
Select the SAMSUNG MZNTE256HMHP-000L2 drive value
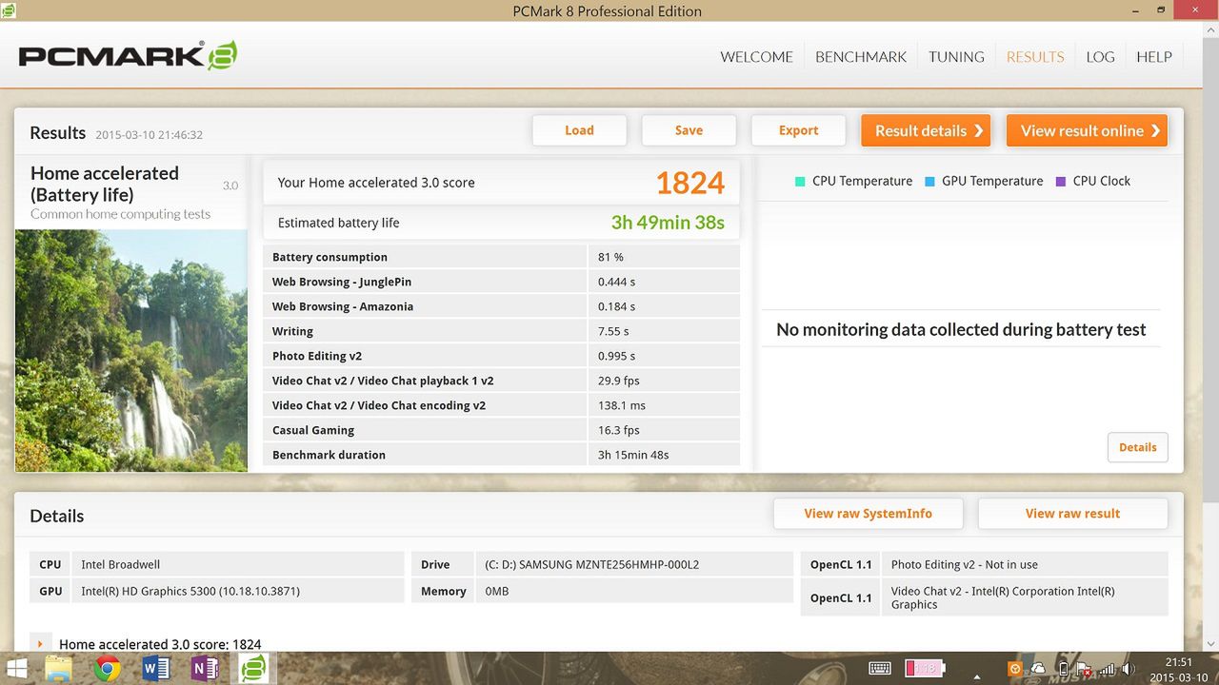coord(592,564)
